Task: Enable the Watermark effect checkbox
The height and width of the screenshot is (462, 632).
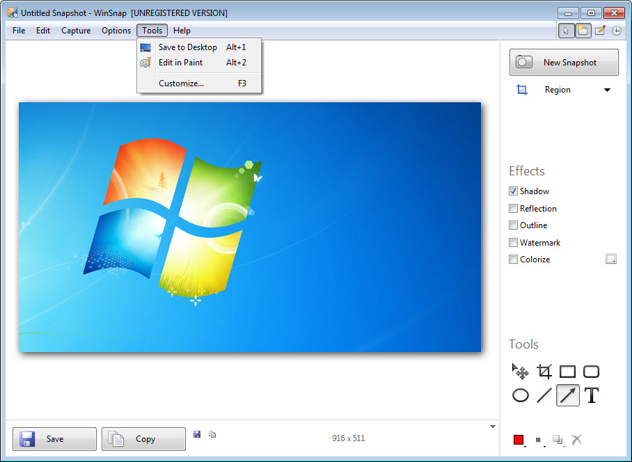Action: pyautogui.click(x=513, y=242)
